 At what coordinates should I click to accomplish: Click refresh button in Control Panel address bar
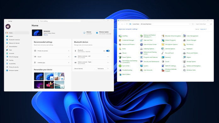(193, 24)
